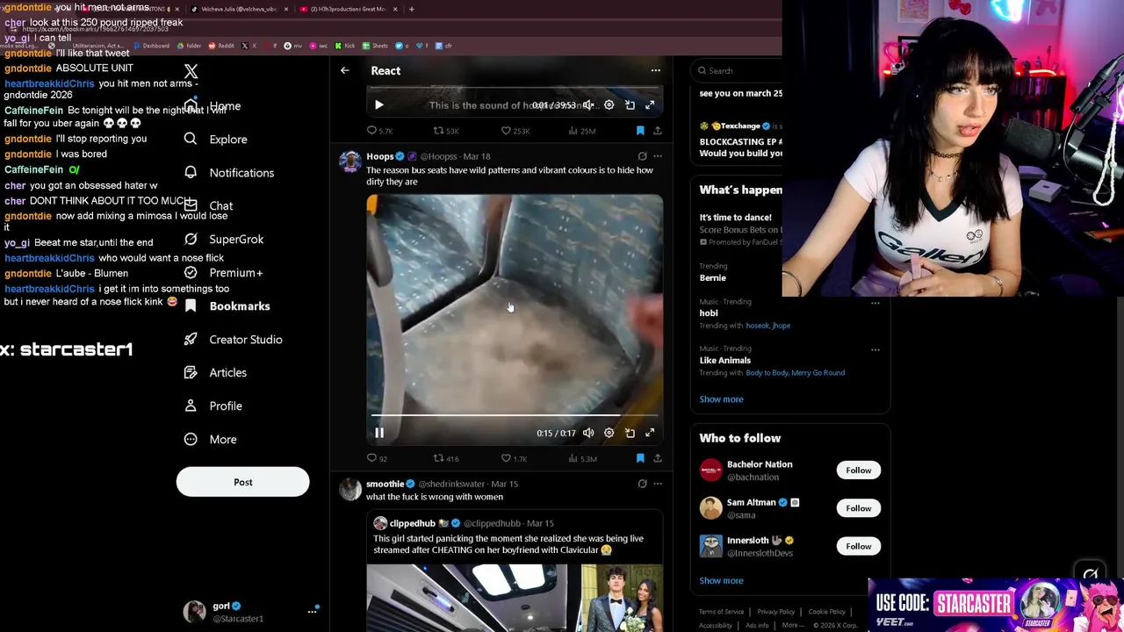The width and height of the screenshot is (1124, 632).
Task: Open more options on smoothie post
Action: [x=657, y=484]
